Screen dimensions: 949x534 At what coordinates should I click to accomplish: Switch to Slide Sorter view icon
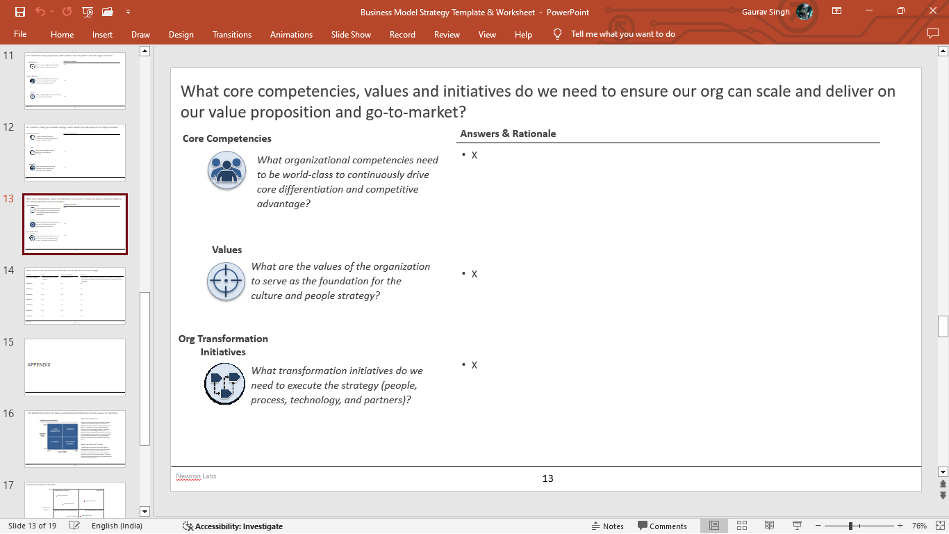click(x=741, y=526)
